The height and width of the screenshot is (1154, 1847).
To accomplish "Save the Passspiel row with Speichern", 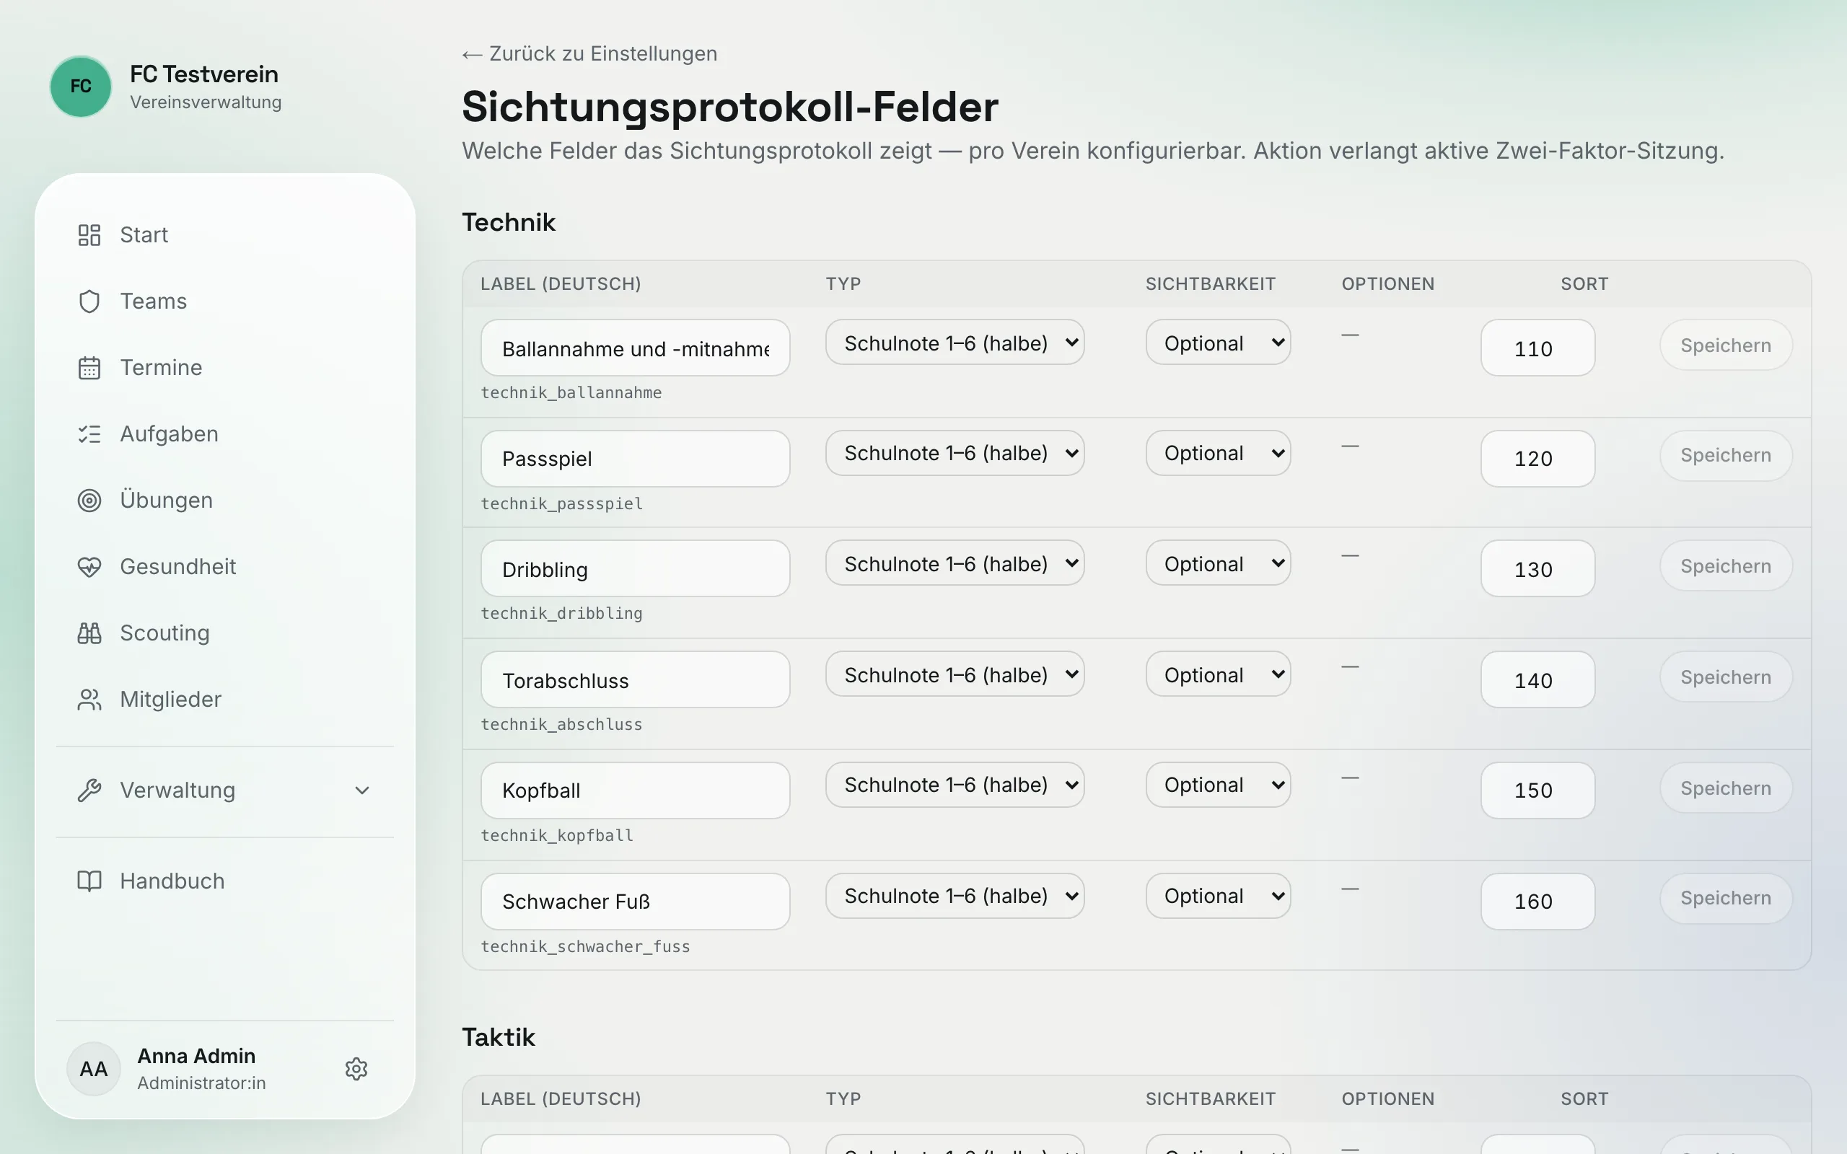I will pyautogui.click(x=1726, y=456).
